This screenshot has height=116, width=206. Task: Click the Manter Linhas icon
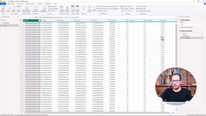tap(73, 7)
